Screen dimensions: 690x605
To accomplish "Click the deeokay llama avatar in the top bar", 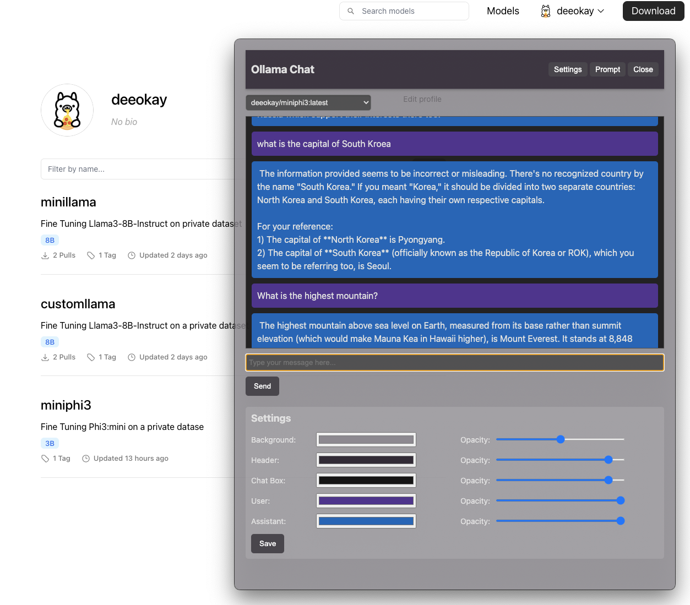I will click(546, 11).
